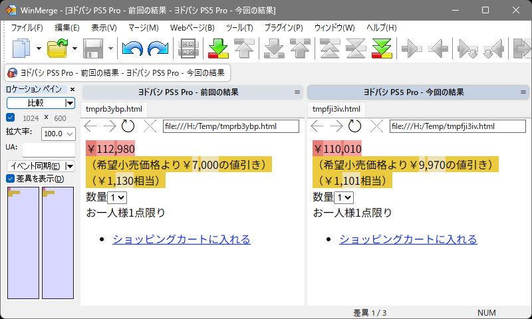Click the Current Difference icon
532x319 pixels.
(356, 48)
